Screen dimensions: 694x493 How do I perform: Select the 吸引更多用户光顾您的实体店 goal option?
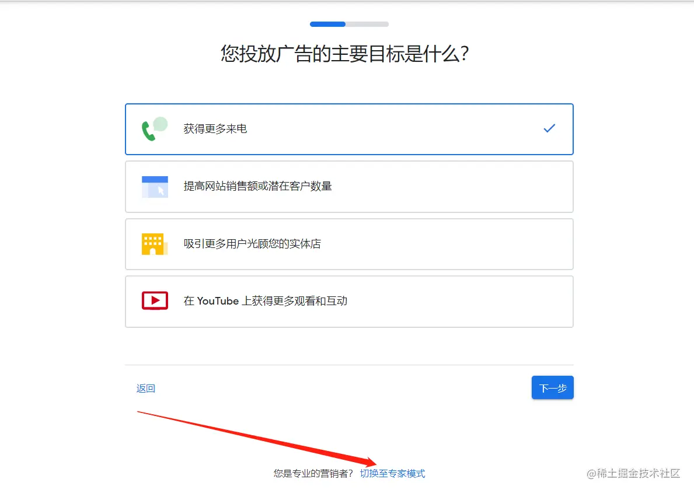click(349, 244)
